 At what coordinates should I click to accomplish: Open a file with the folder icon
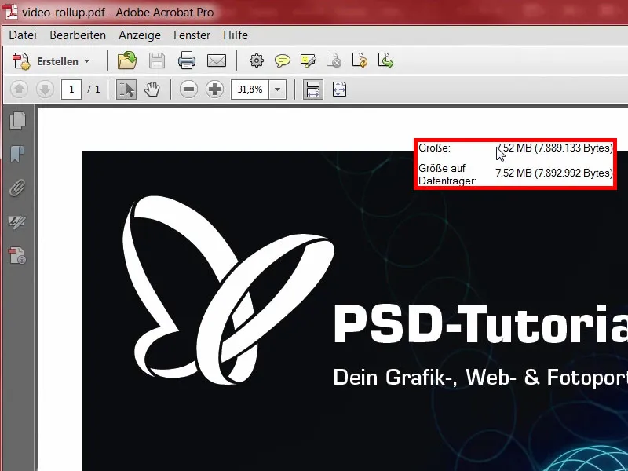point(127,61)
